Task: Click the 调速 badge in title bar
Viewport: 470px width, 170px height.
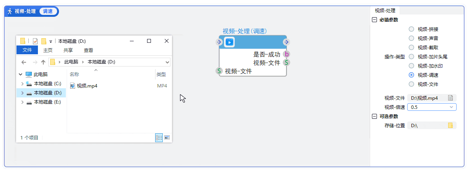Action: point(48,11)
